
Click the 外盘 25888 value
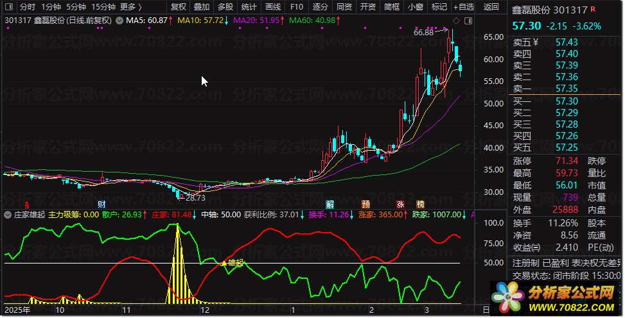[x=565, y=210]
